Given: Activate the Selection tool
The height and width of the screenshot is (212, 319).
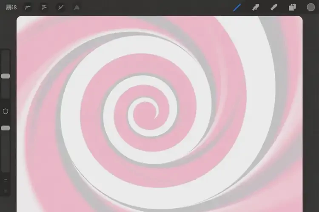Looking at the screenshot, I should [x=60, y=7].
